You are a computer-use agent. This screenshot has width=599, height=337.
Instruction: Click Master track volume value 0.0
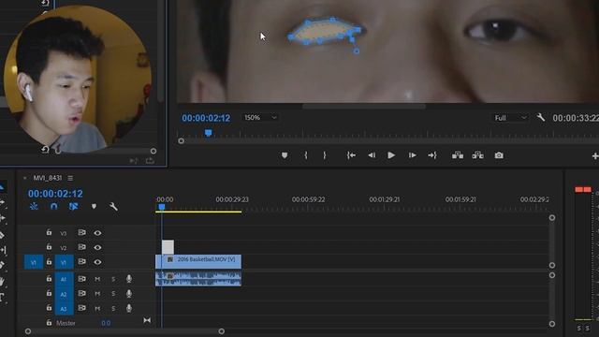[x=106, y=323]
